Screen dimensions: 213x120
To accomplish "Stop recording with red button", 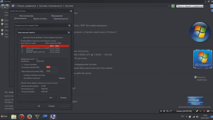I will (x=204, y=111).
